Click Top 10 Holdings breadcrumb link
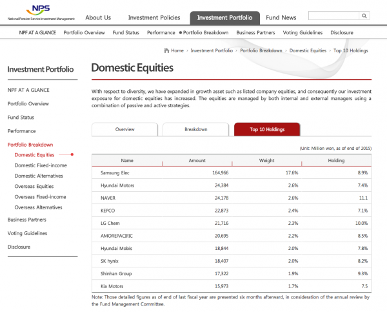 click(350, 50)
